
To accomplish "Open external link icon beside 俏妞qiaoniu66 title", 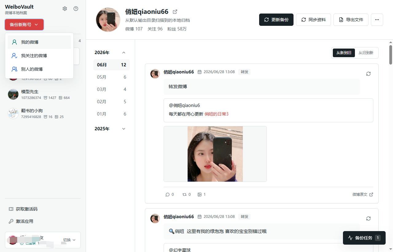I will tap(175, 12).
